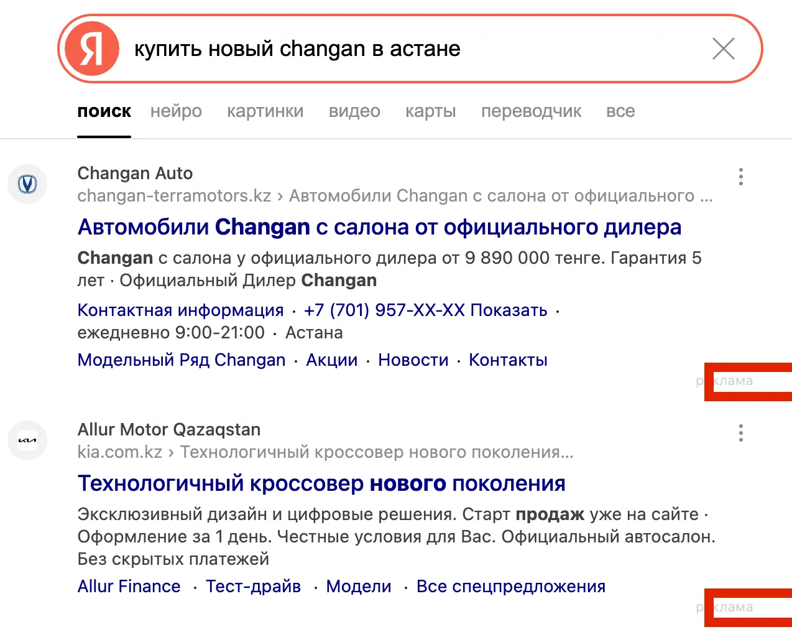792x637 pixels.
Task: Click the Yandex logo in search bar
Action: (x=92, y=49)
